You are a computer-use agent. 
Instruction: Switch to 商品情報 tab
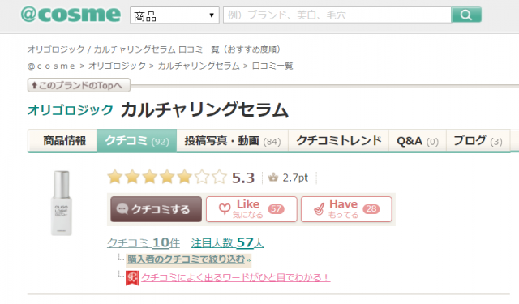(x=63, y=141)
